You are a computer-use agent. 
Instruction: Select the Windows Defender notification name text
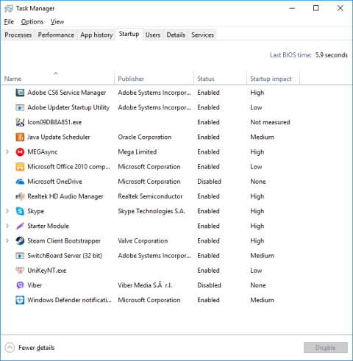(70, 300)
